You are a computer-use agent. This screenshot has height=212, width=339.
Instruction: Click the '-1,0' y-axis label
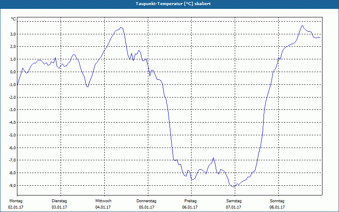pyautogui.click(x=12, y=84)
